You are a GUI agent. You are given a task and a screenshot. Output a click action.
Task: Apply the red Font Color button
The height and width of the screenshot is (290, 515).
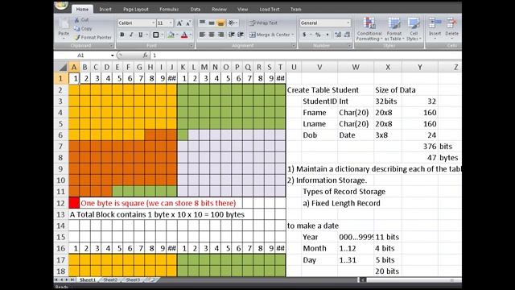pos(184,35)
